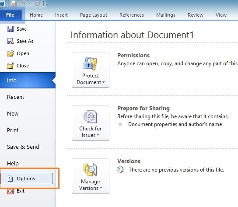Click the Check for Issues checklist icon
The height and width of the screenshot is (207, 238).
(x=90, y=117)
